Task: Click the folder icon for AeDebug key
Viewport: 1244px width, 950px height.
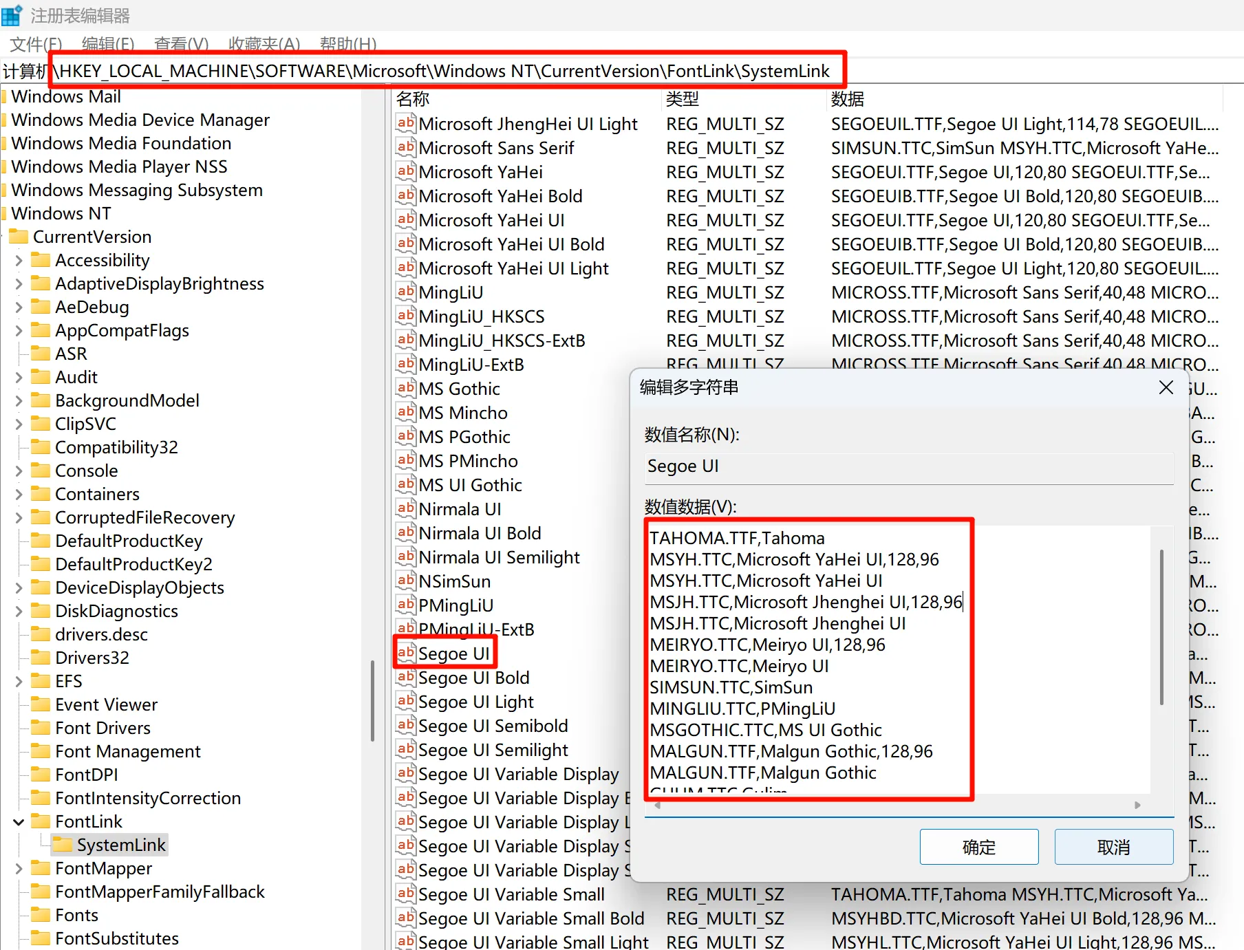Action: 41,307
